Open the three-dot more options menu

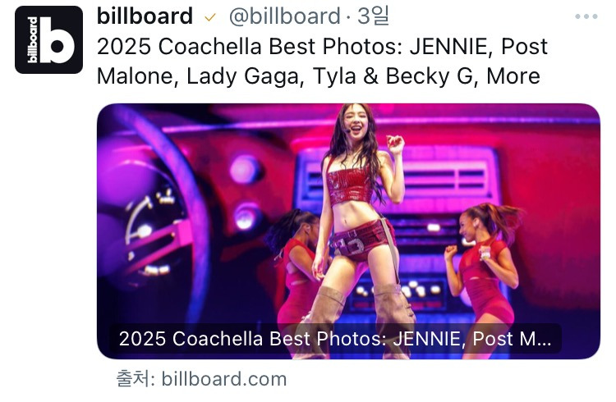pos(586,16)
